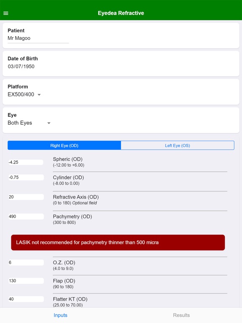
Task: Focus the Flatter KT (OD) input
Action: point(26,299)
